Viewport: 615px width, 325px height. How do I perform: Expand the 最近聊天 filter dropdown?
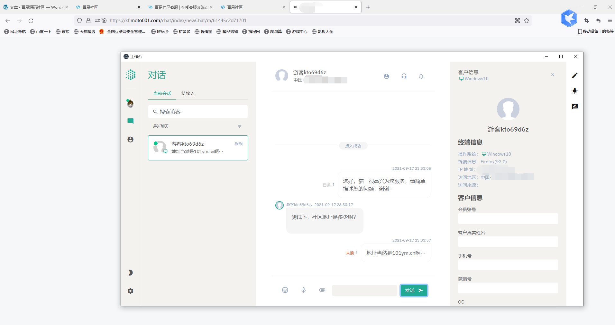tap(239, 126)
